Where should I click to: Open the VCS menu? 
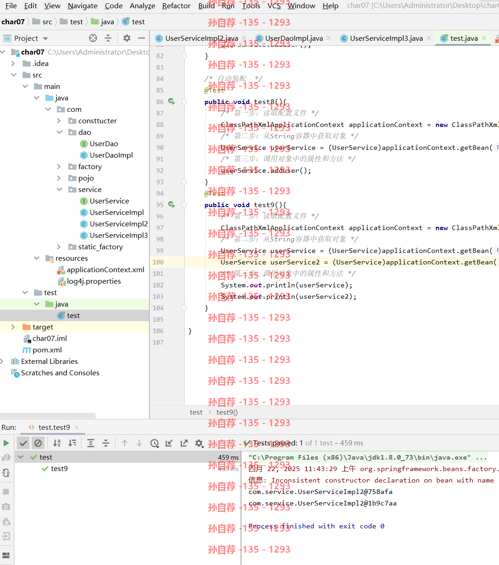pos(274,6)
